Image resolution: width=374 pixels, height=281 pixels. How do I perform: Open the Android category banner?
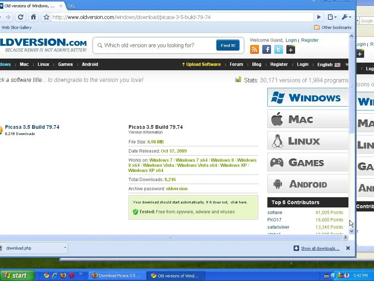click(x=308, y=184)
